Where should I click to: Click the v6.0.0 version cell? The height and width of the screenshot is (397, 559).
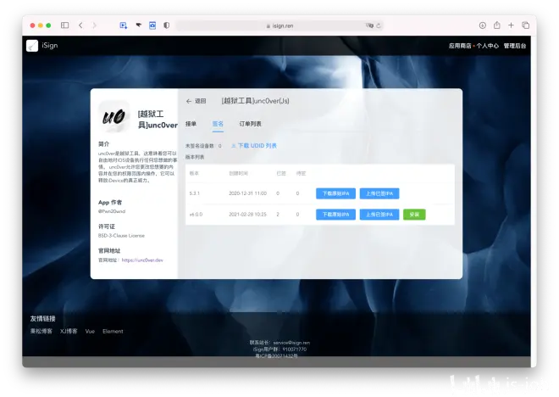point(196,215)
